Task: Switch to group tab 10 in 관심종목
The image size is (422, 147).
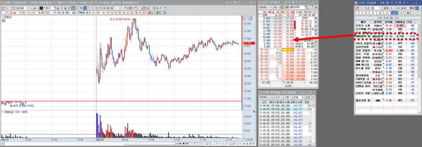Action: click(380, 13)
